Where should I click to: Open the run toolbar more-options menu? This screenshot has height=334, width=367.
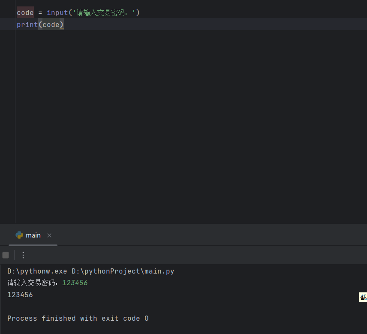coord(23,255)
